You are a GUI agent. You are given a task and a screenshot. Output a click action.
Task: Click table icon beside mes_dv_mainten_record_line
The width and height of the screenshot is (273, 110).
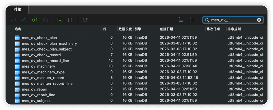pos(17,83)
